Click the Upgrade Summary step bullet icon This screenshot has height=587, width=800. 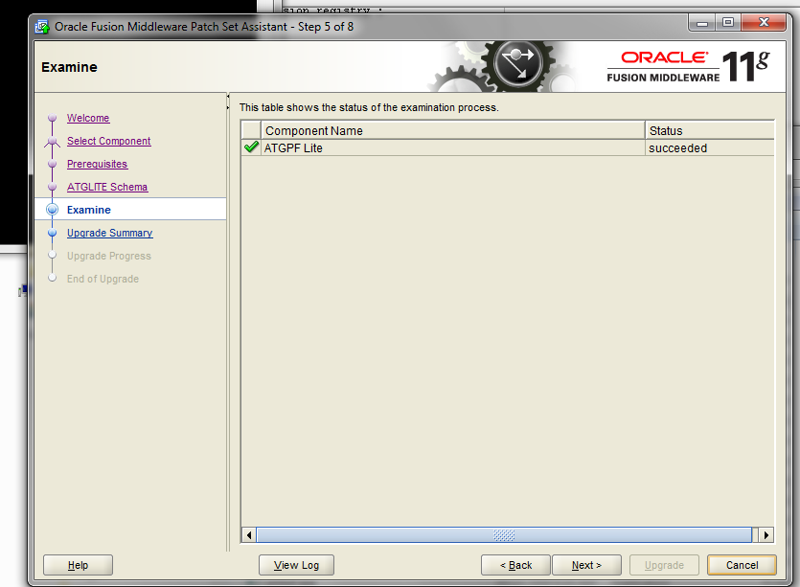pyautogui.click(x=52, y=233)
